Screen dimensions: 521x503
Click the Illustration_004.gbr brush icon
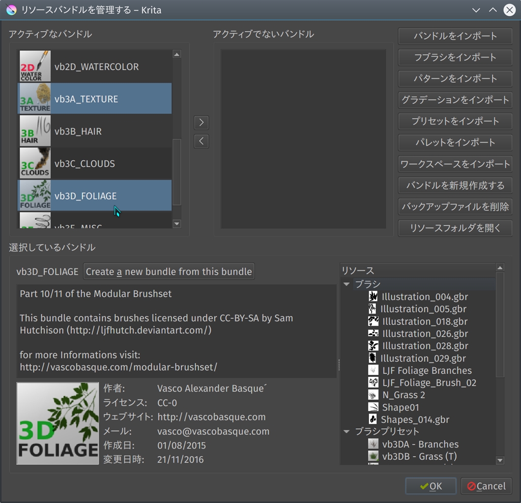(x=373, y=297)
